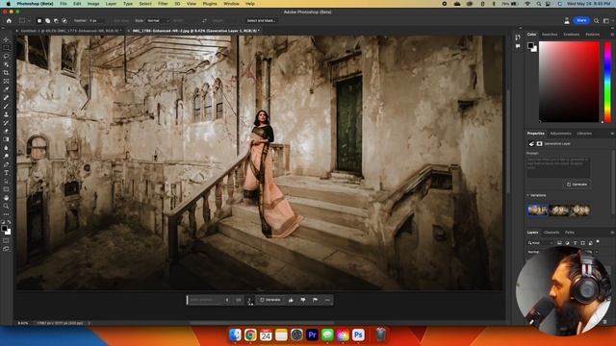Select the Frame tool
Image resolution: width=616 pixels, height=346 pixels.
point(6,81)
